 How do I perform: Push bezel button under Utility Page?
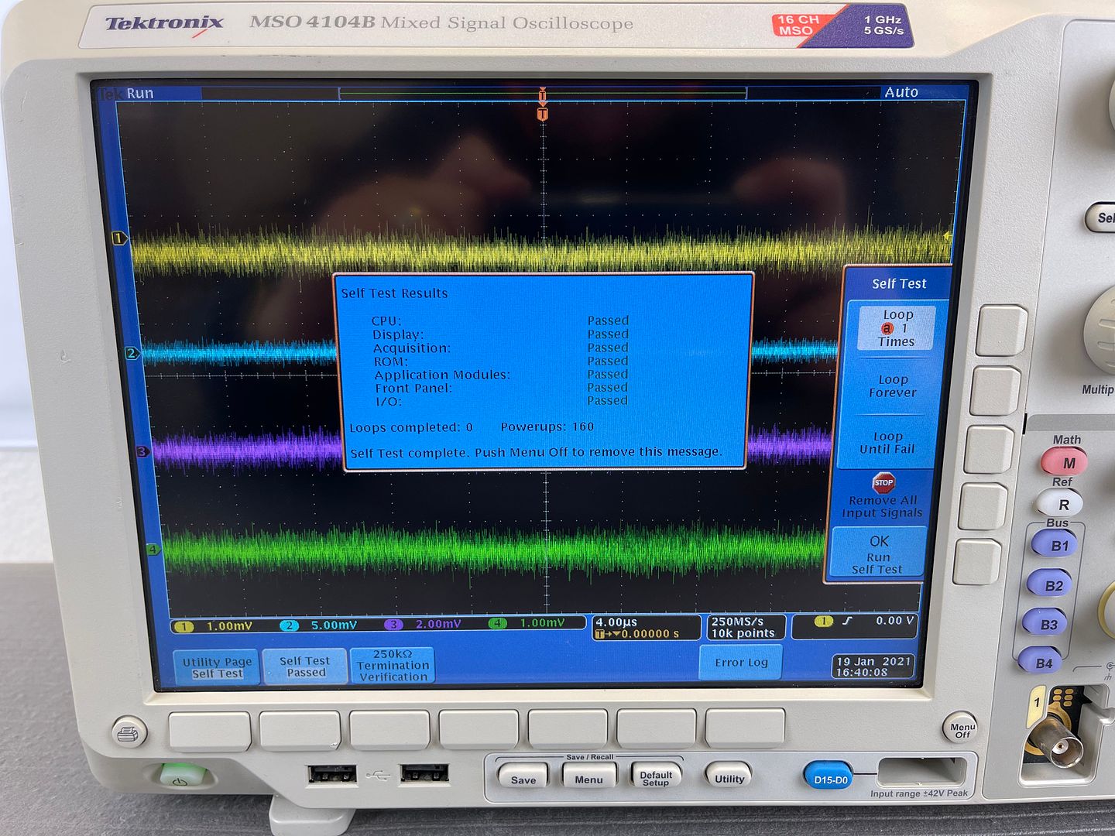(209, 731)
